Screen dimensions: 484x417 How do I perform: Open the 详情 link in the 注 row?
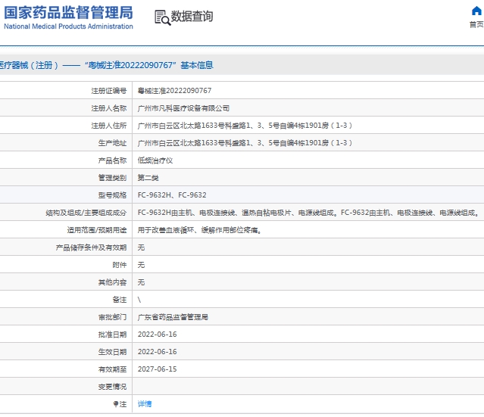(145, 403)
